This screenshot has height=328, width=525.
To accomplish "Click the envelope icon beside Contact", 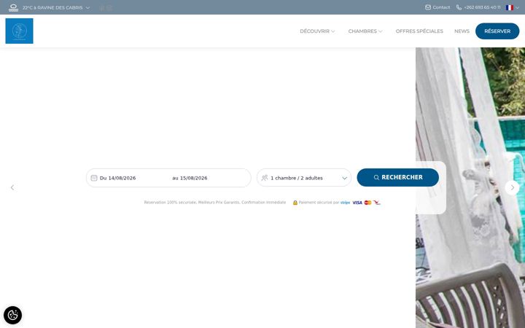I will tap(428, 7).
